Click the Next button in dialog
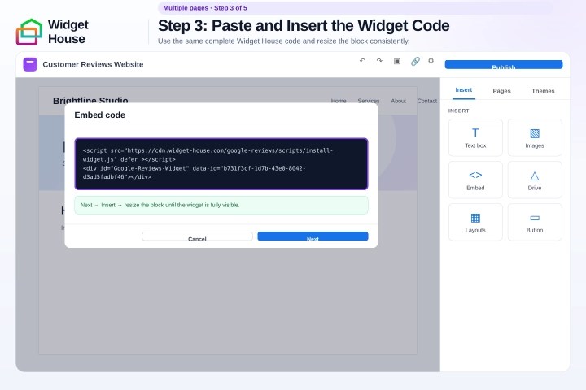Screen dimensions: 586x390 click(x=313, y=236)
